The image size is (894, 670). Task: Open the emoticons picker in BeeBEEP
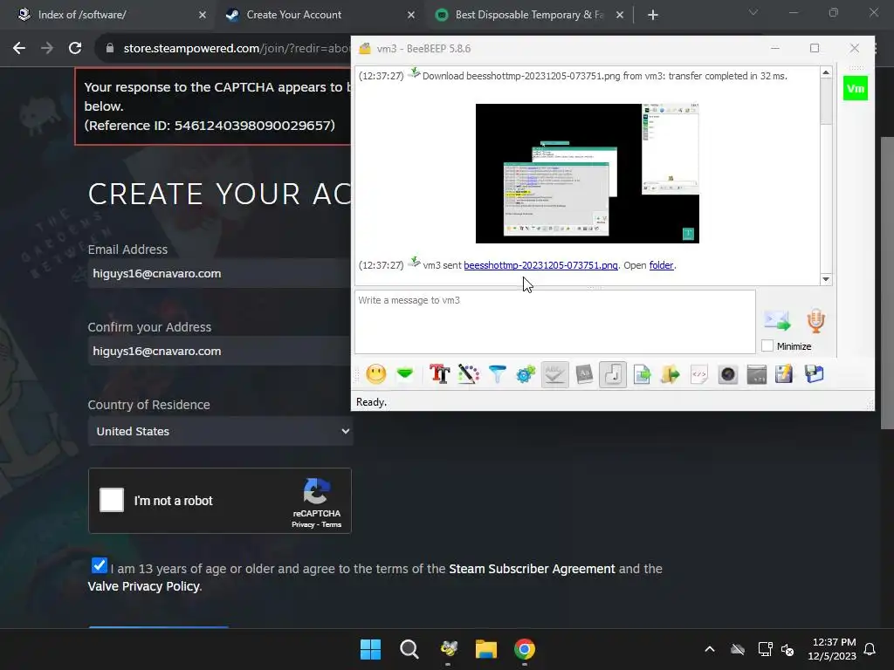(x=375, y=374)
